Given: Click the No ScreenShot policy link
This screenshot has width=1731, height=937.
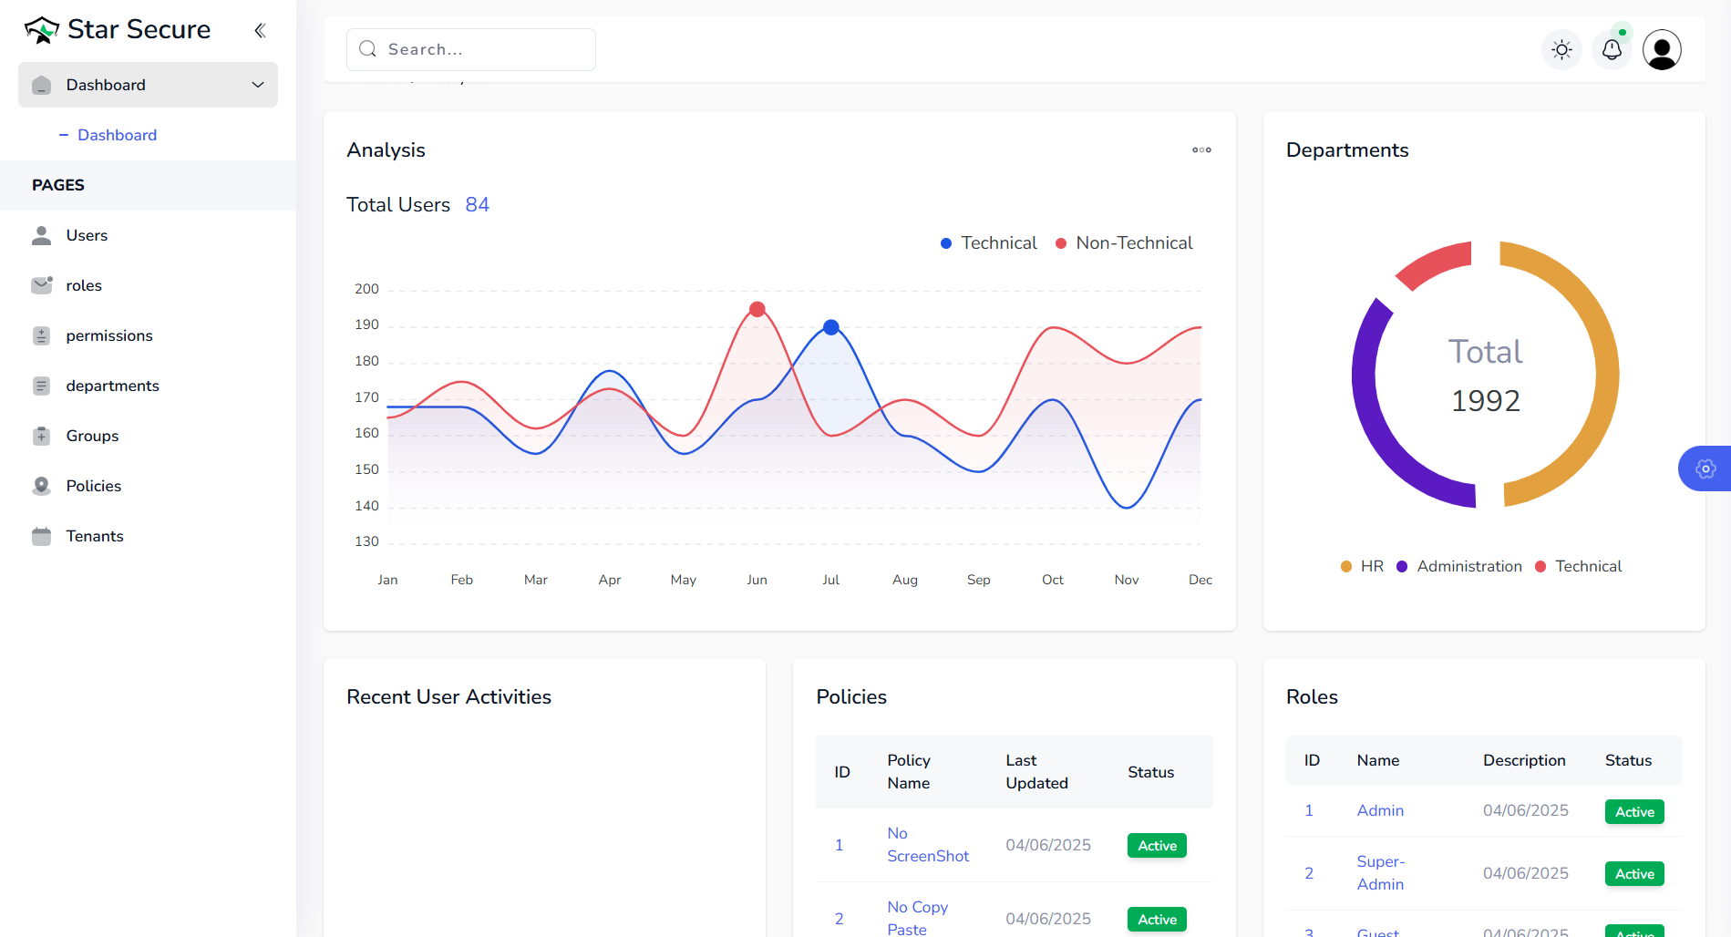Looking at the screenshot, I should [927, 845].
